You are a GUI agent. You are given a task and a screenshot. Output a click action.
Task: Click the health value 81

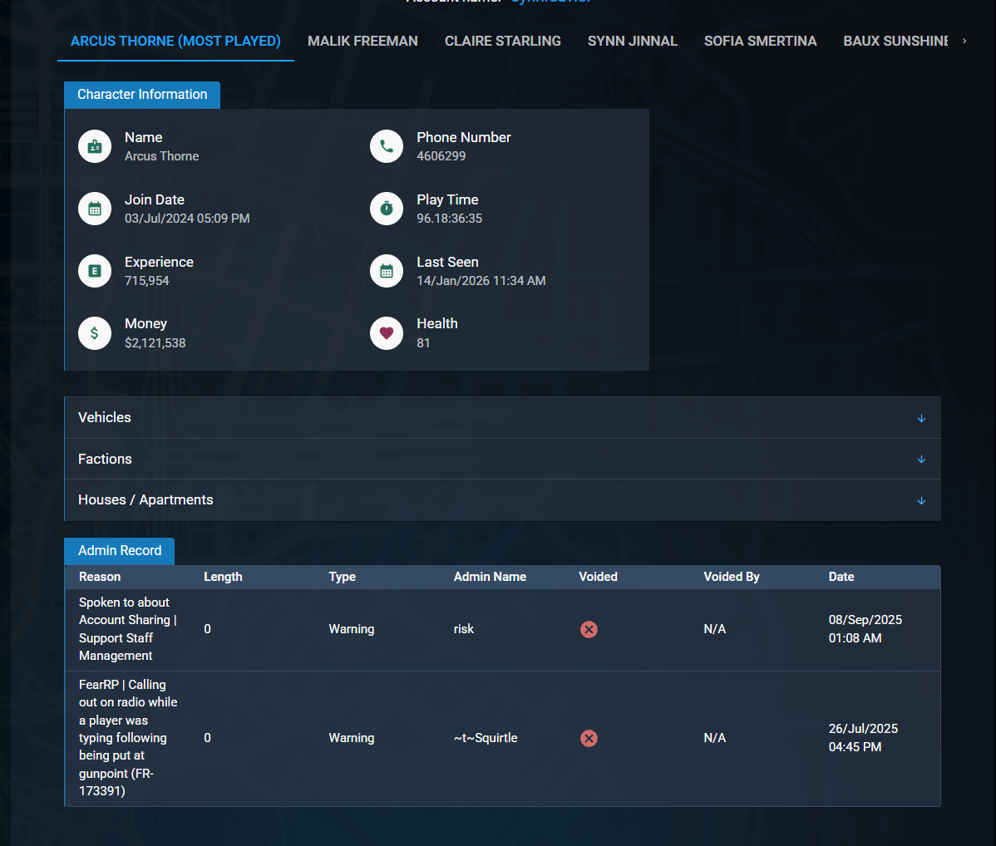[x=423, y=343]
